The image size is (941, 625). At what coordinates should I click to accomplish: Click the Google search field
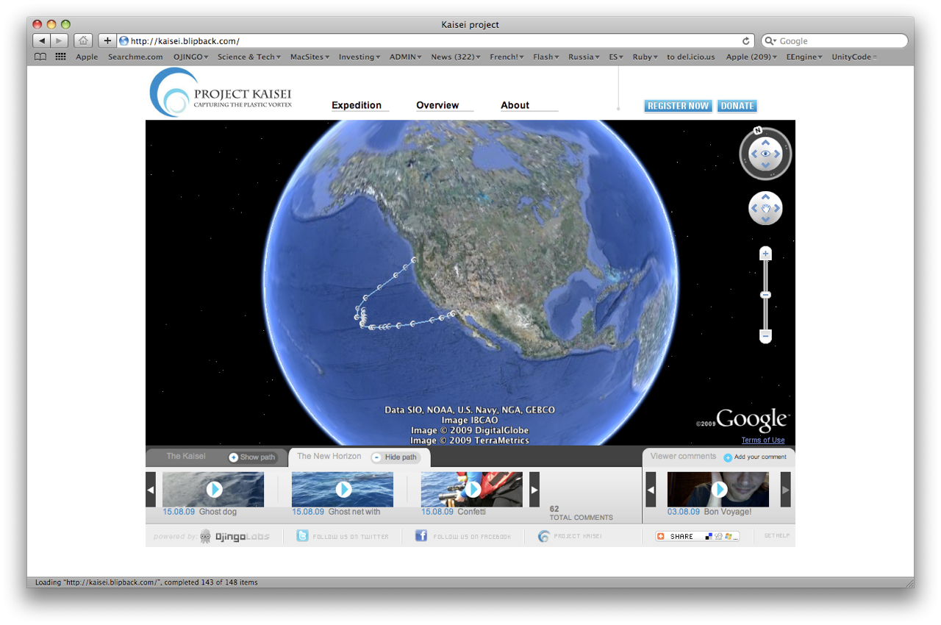point(834,41)
